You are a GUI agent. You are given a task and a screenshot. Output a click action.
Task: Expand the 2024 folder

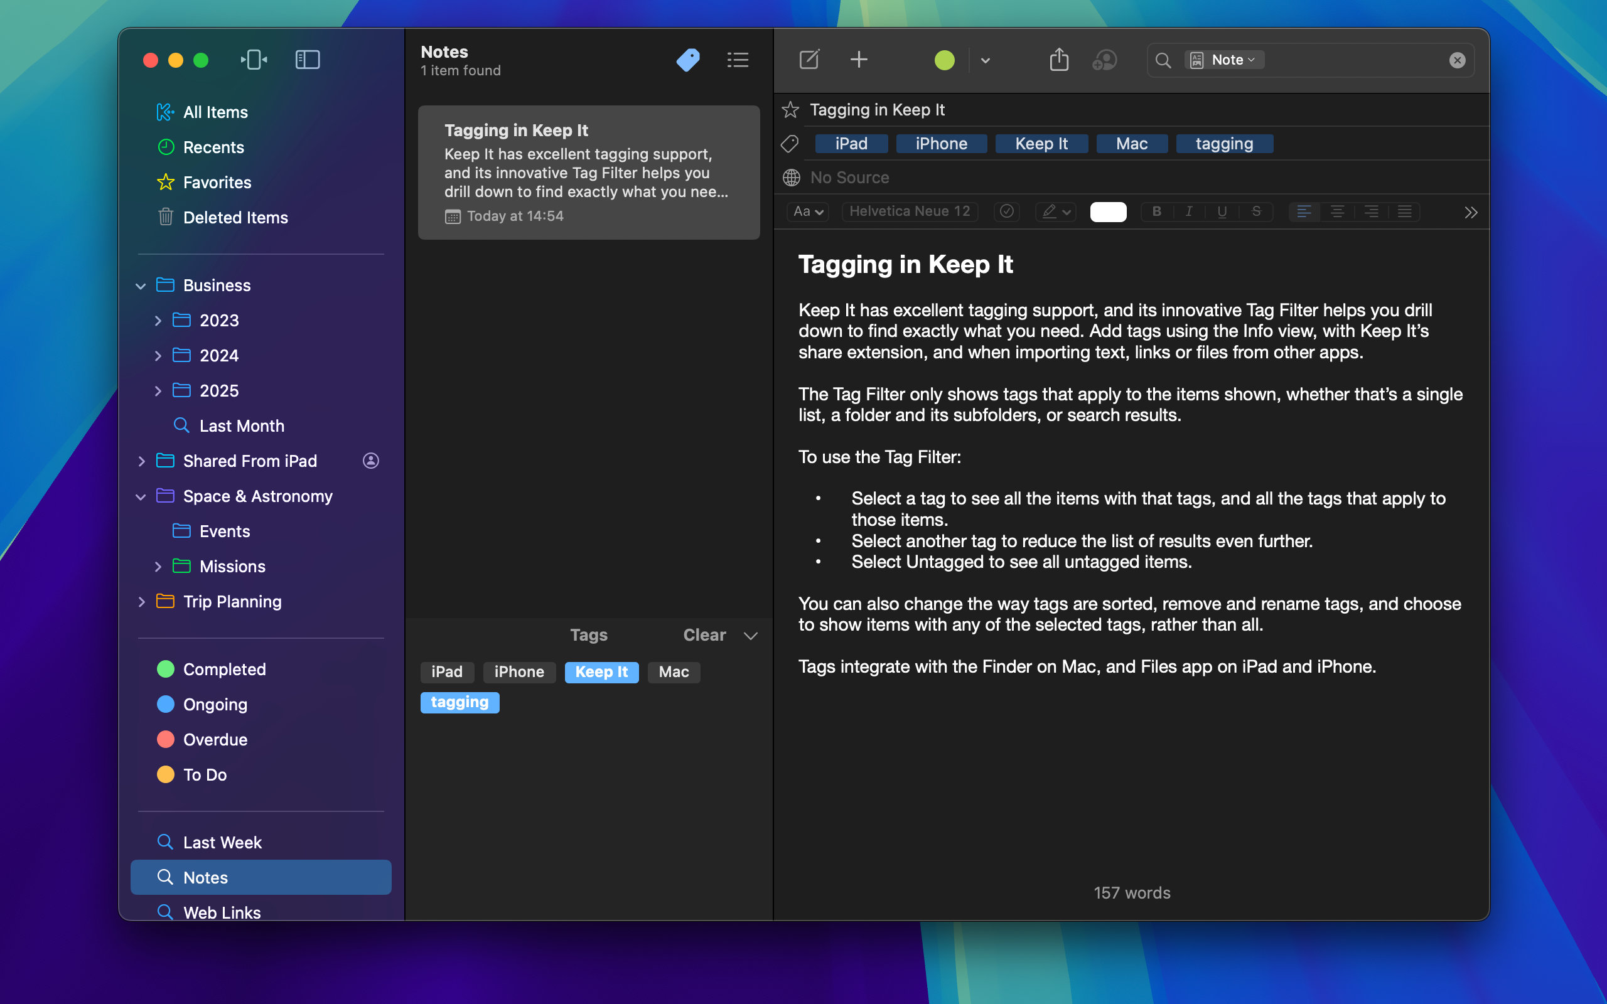click(x=158, y=356)
